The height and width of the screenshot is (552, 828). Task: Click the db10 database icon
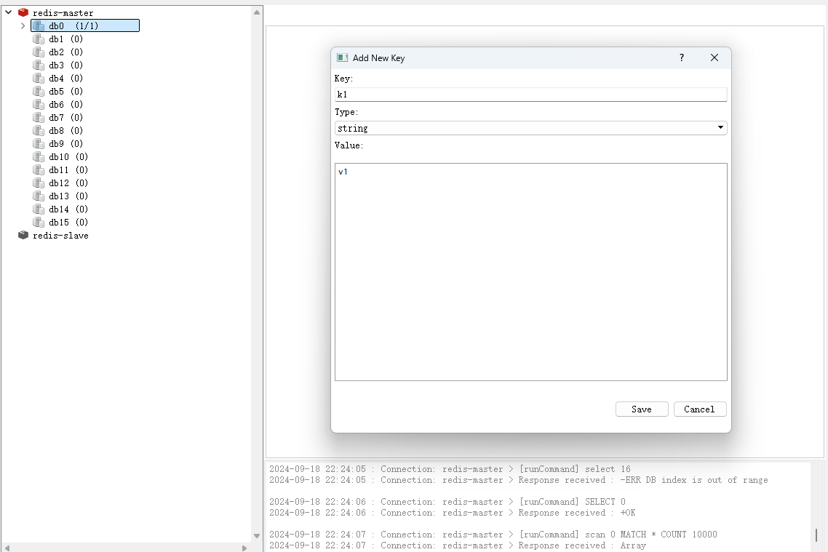click(39, 157)
